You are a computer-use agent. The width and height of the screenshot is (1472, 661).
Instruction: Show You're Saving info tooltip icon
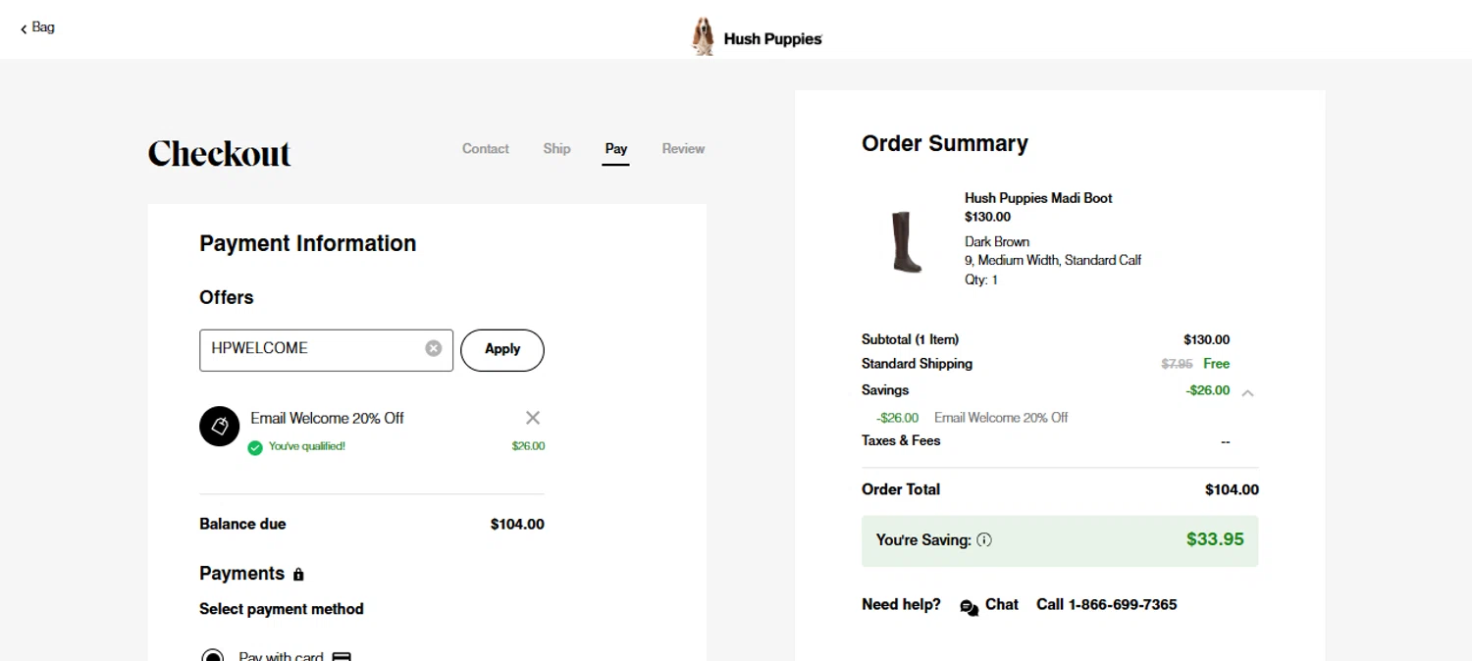[984, 539]
